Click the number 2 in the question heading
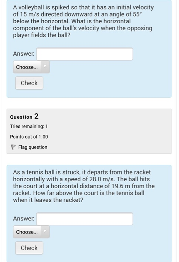Image resolution: width=179 pixels, height=262 pixels. click(x=36, y=116)
